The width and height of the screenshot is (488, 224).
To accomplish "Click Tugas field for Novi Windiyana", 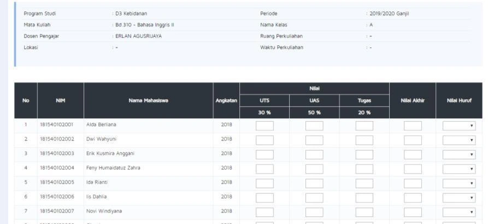I will click(x=364, y=212).
